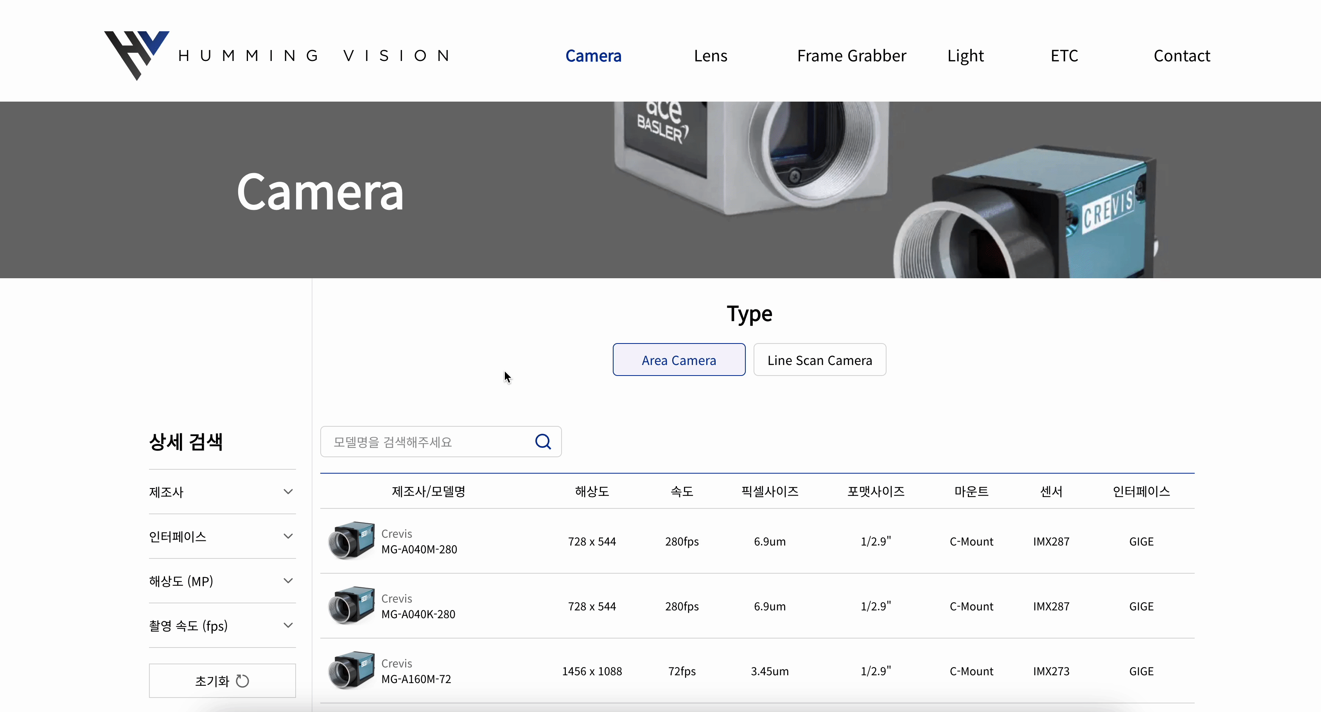Open the Frame Grabber menu
Viewport: 1321px width, 712px height.
[x=851, y=55]
